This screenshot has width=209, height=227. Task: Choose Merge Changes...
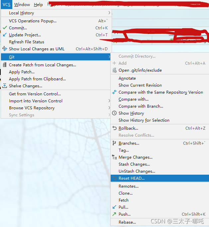pyautogui.click(x=160, y=157)
